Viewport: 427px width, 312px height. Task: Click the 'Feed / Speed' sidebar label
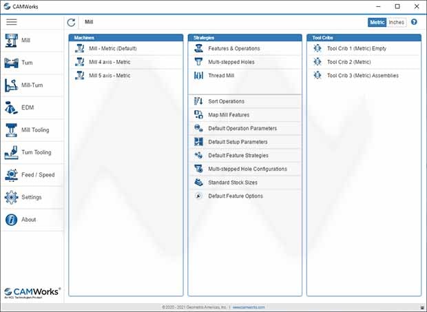point(38,175)
